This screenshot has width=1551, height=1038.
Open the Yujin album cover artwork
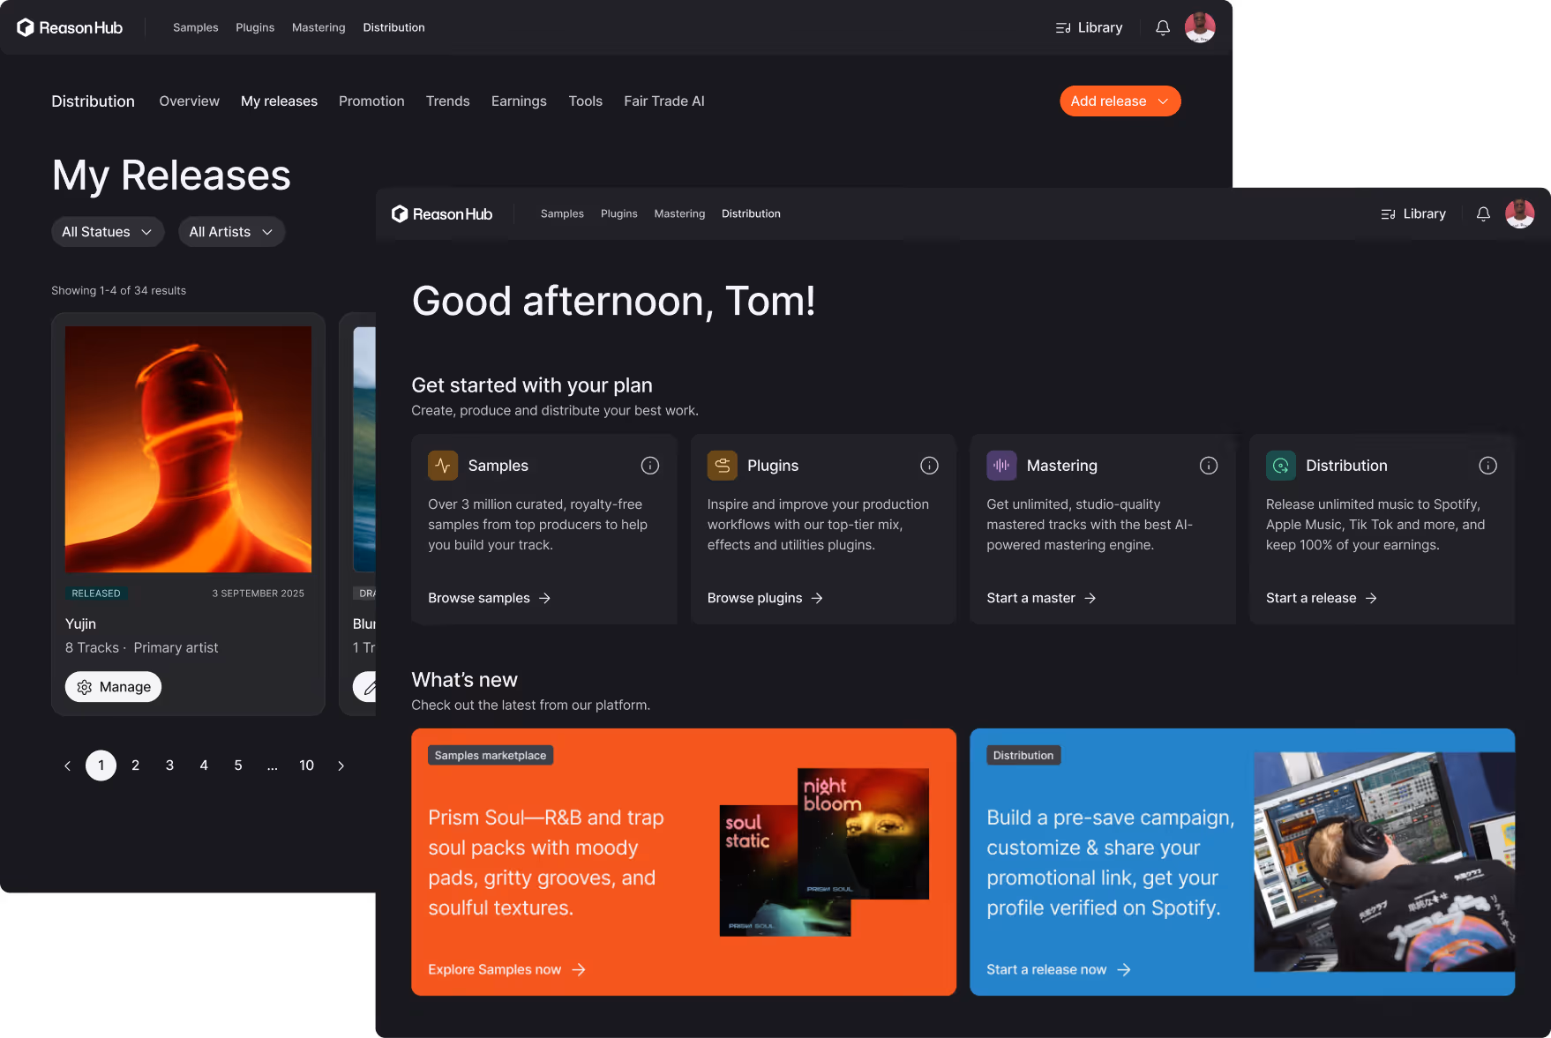coord(188,450)
